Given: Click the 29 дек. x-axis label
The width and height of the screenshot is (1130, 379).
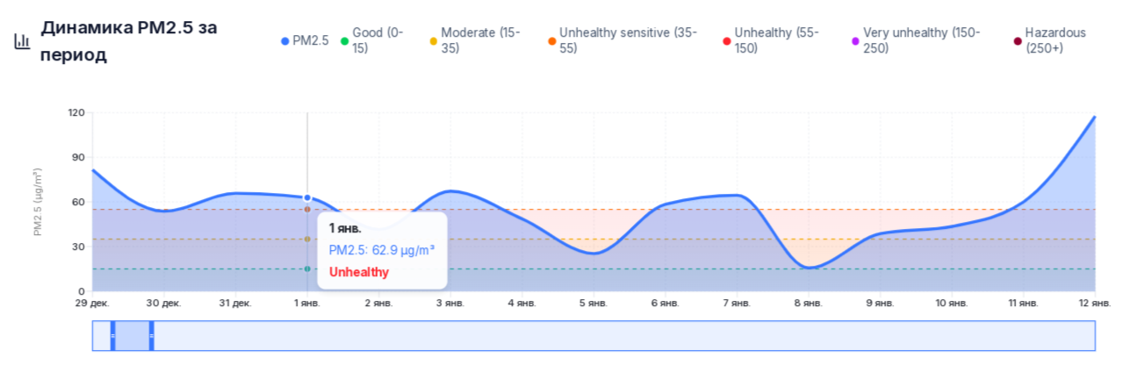Looking at the screenshot, I should point(92,304).
